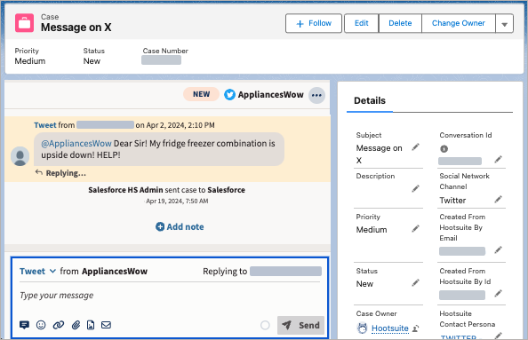Click the @AppliancesWow mention link

click(76, 143)
